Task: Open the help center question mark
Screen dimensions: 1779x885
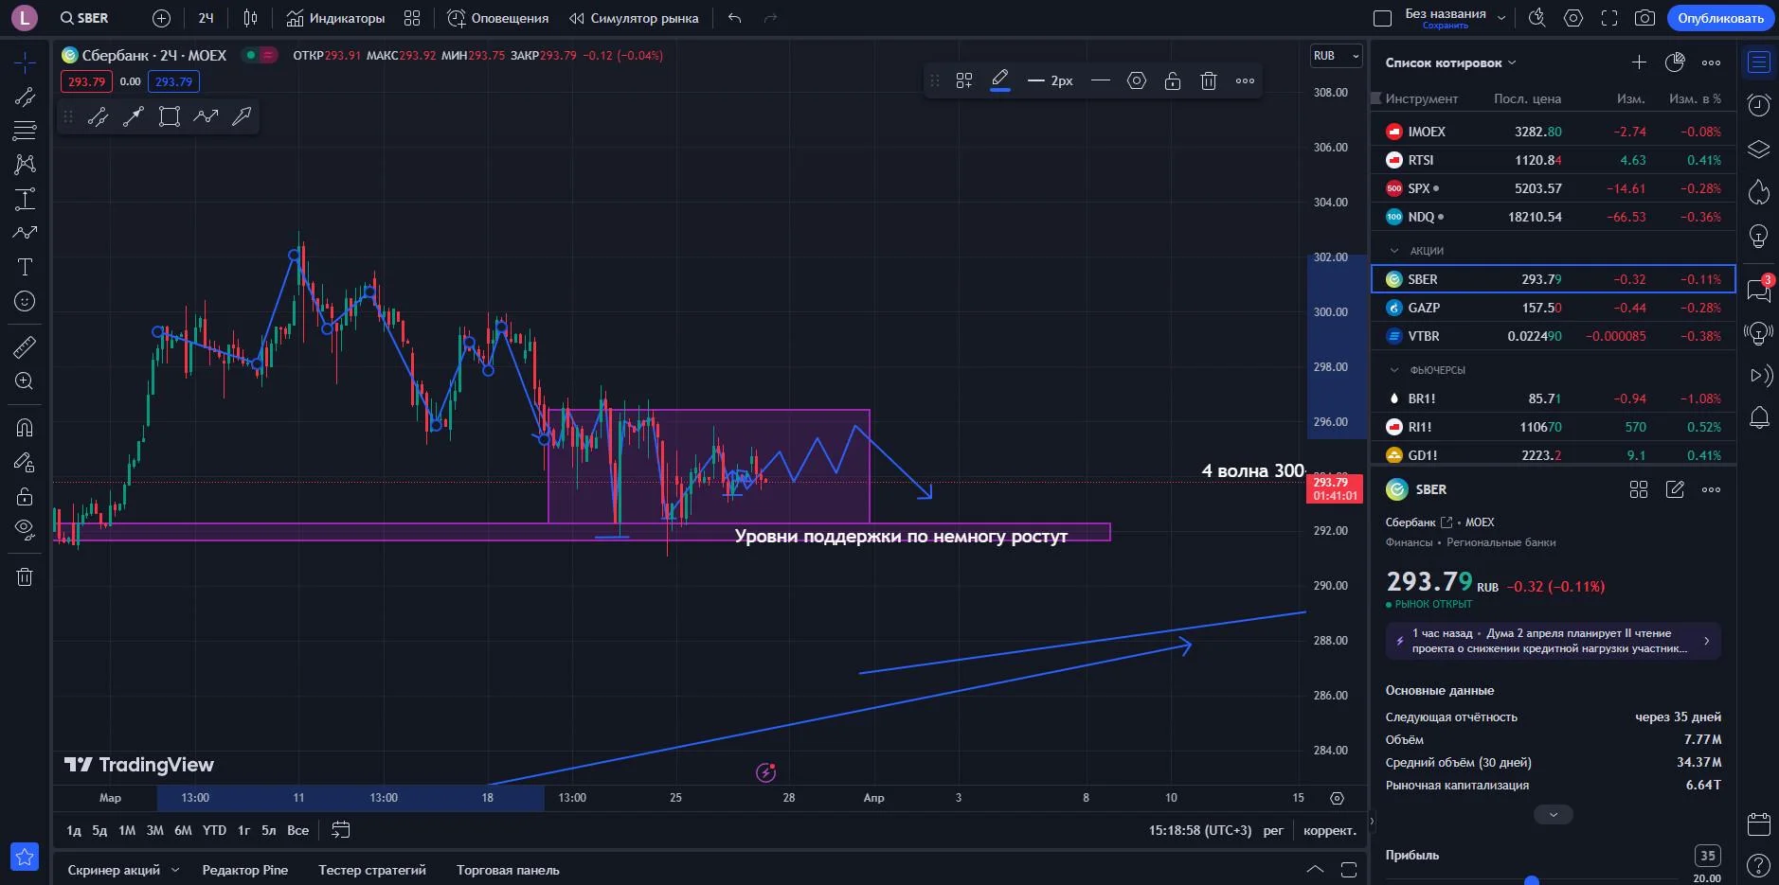Action: coord(1759,865)
